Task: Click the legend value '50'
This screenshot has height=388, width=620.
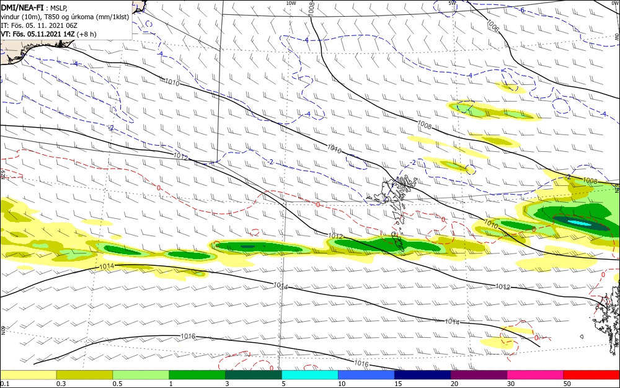Action: [567, 384]
